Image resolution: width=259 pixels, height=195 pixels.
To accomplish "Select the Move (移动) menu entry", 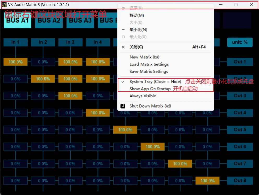I will (x=137, y=16).
